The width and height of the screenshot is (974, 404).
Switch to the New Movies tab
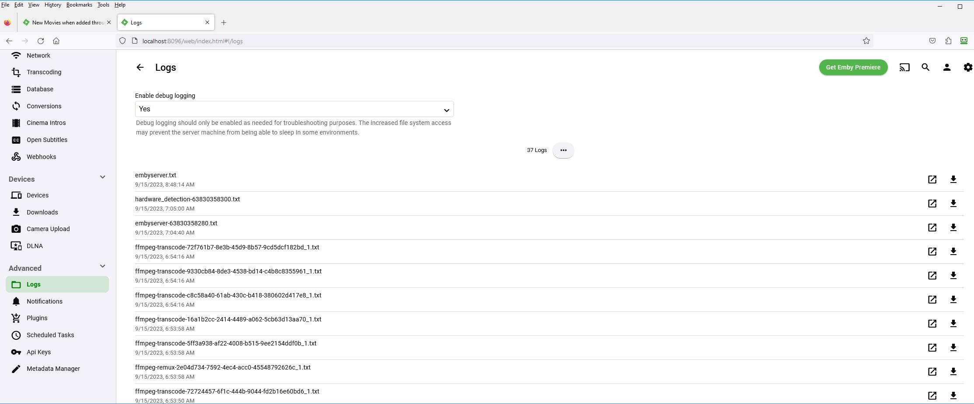pos(66,22)
